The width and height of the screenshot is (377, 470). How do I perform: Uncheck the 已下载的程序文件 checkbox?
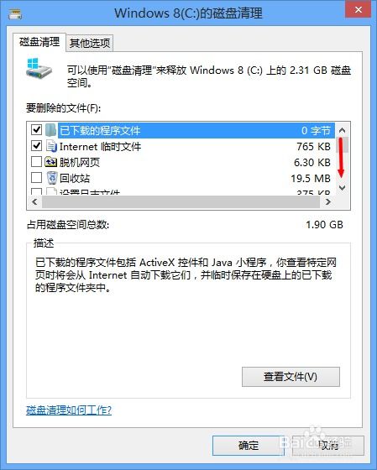tap(36, 130)
